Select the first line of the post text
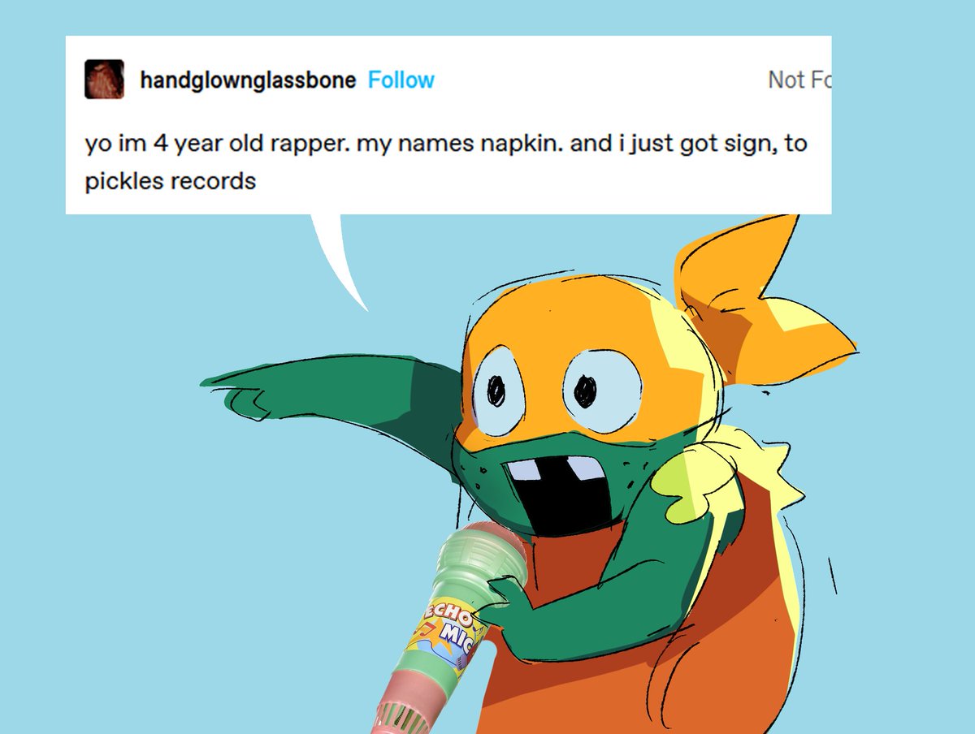Screen dimensions: 975x734 coord(446,145)
